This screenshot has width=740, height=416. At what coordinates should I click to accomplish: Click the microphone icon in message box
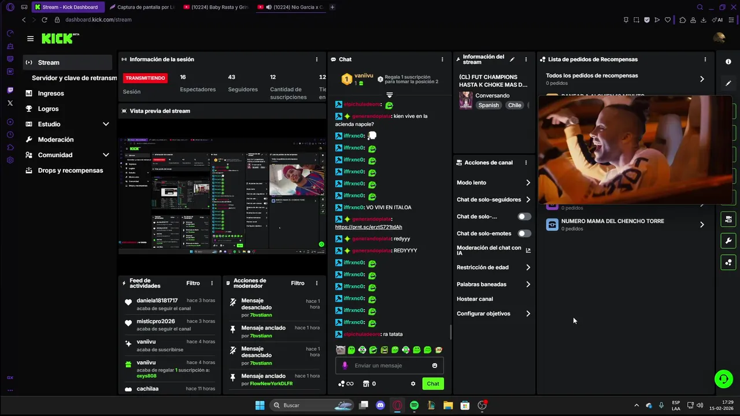(x=345, y=366)
